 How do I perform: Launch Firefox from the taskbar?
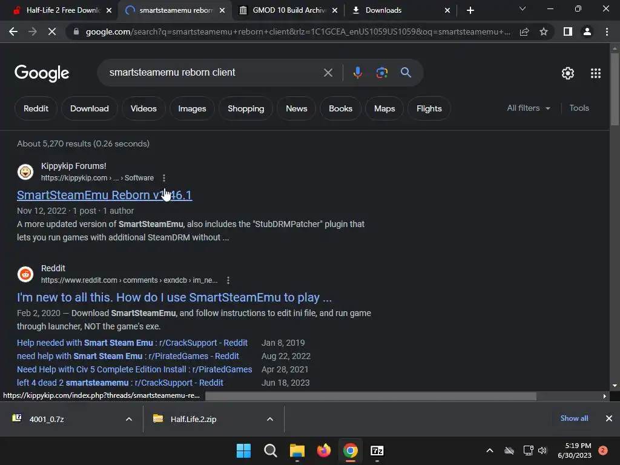(324, 450)
